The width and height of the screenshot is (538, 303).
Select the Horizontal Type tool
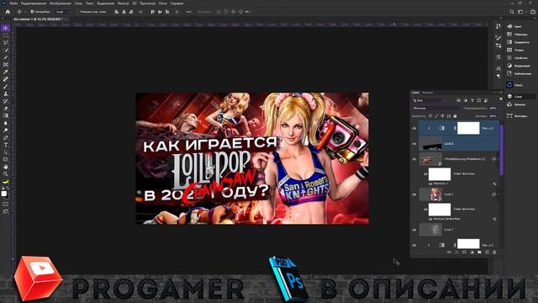(x=6, y=145)
